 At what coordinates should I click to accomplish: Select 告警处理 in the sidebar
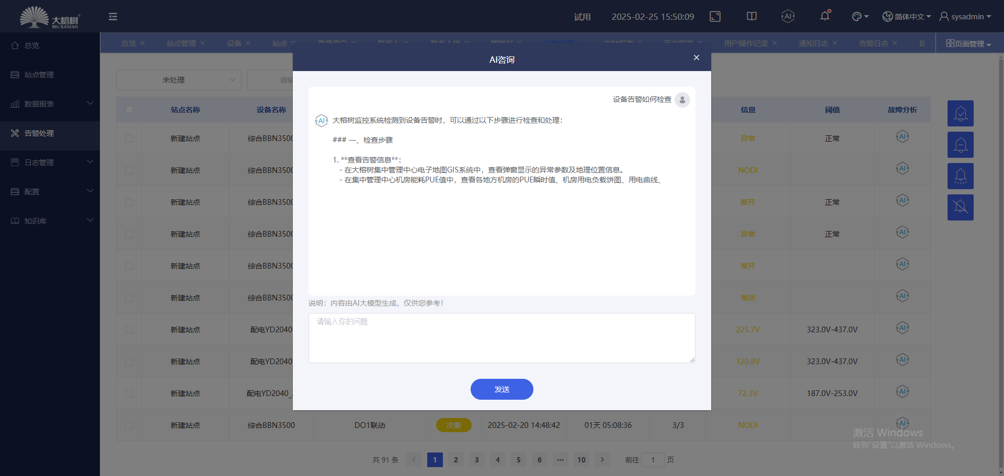click(50, 133)
